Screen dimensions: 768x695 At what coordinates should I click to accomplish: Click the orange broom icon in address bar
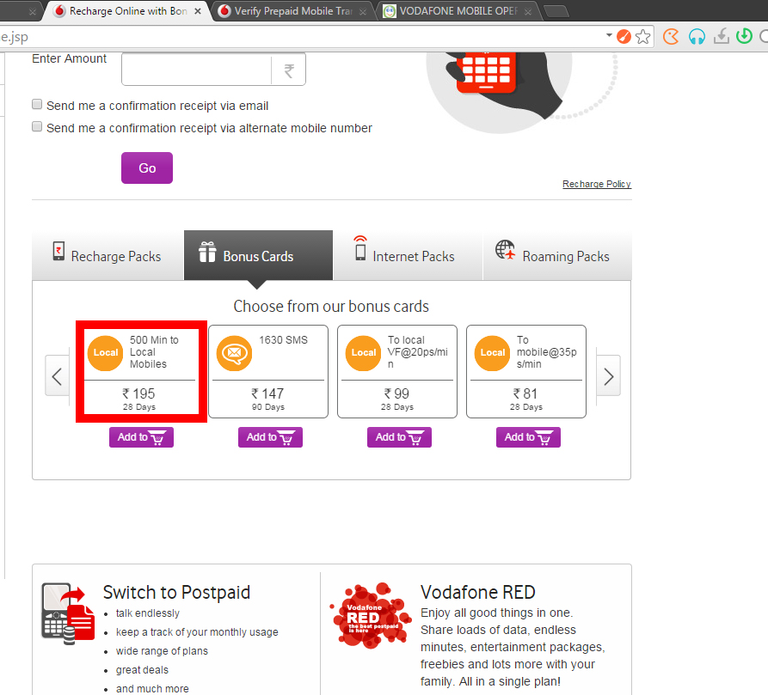(x=624, y=36)
